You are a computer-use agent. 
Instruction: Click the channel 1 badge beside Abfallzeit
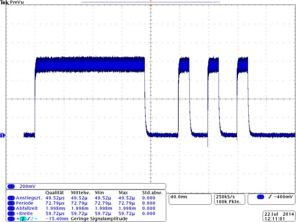coord(11,208)
